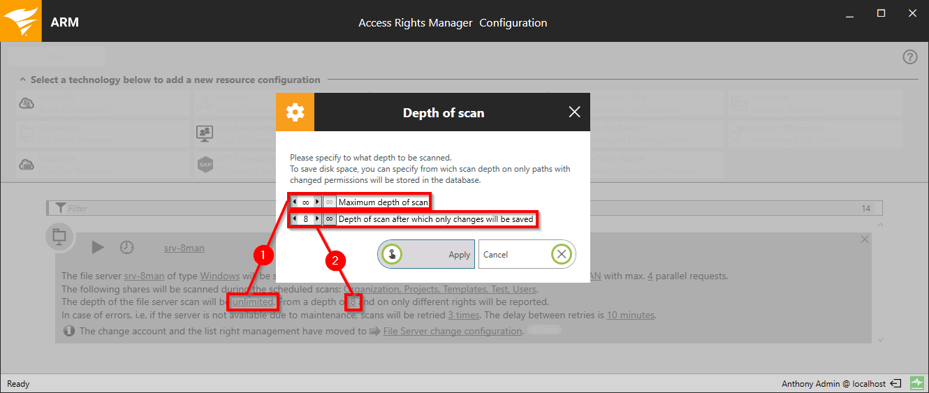Open the green health status icon
The width and height of the screenshot is (929, 393).
(916, 383)
